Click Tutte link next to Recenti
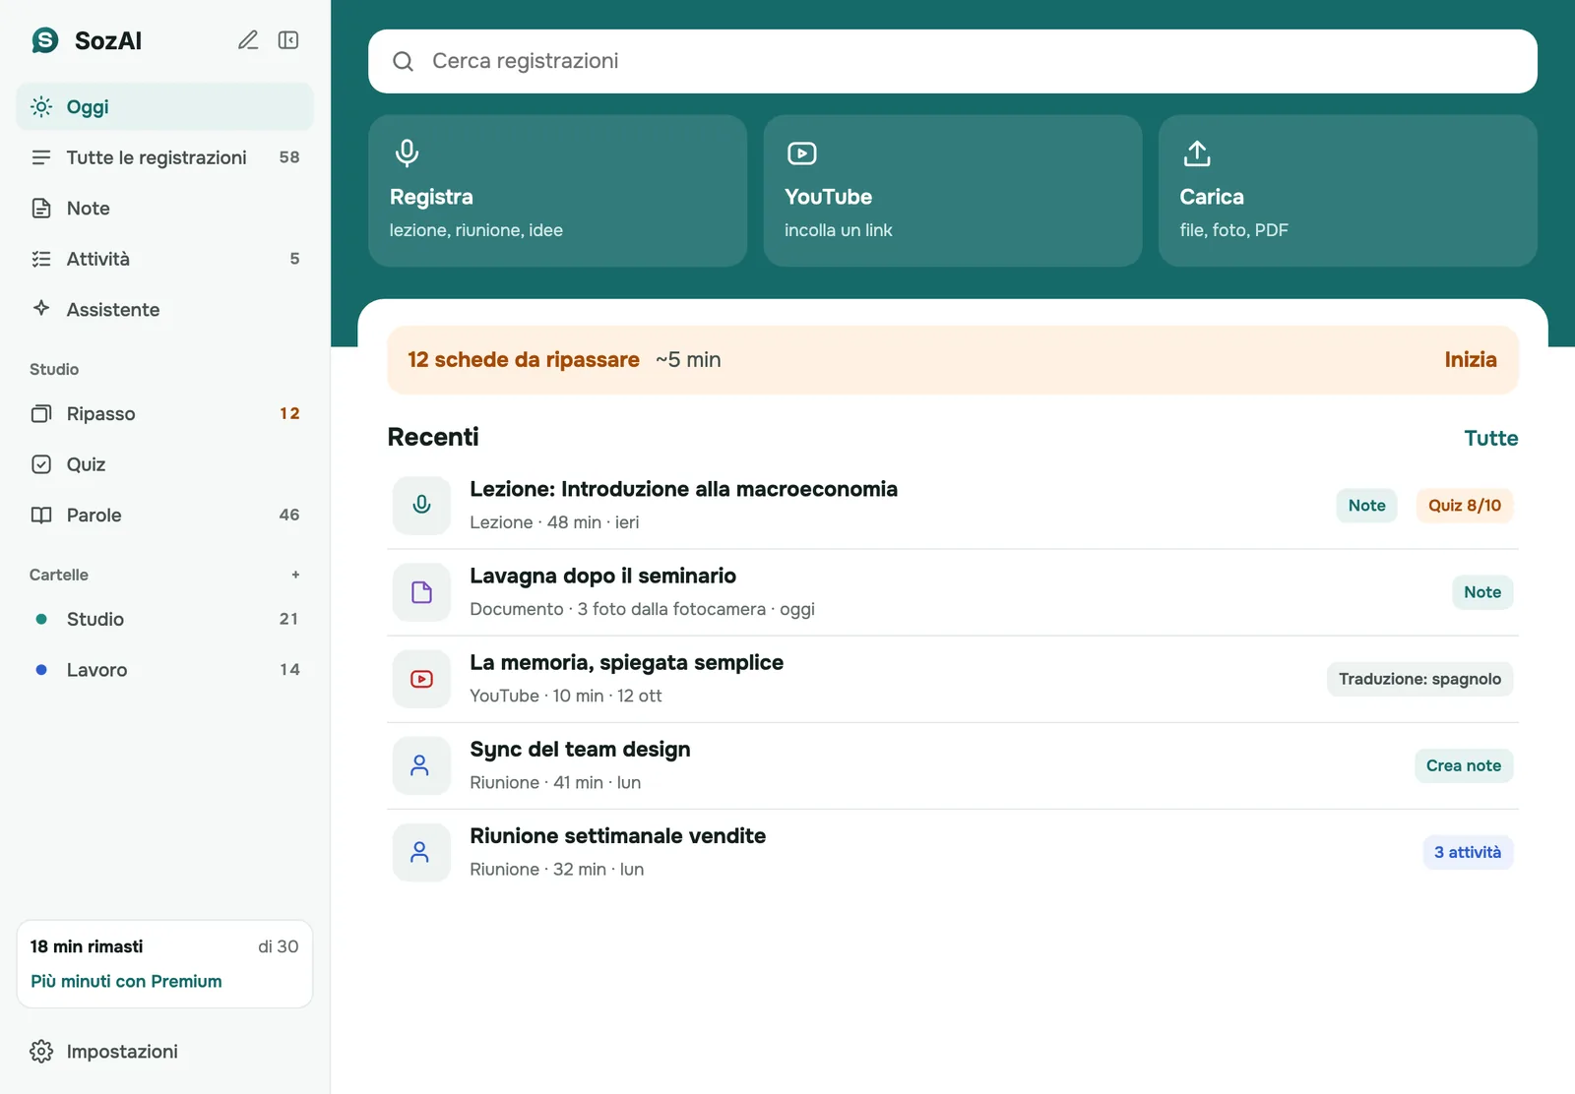The width and height of the screenshot is (1575, 1094). pos(1490,438)
